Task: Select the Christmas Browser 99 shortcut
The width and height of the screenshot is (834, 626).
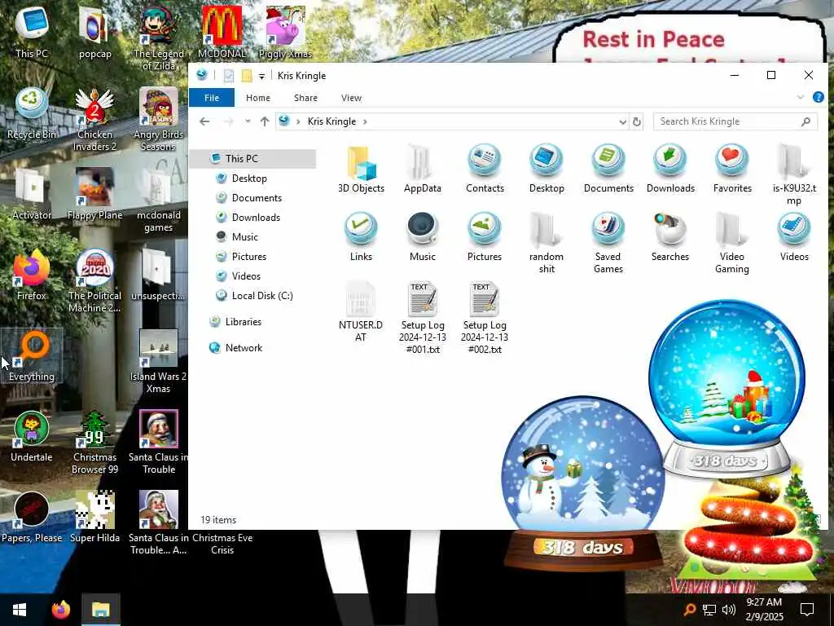Action: click(x=94, y=443)
